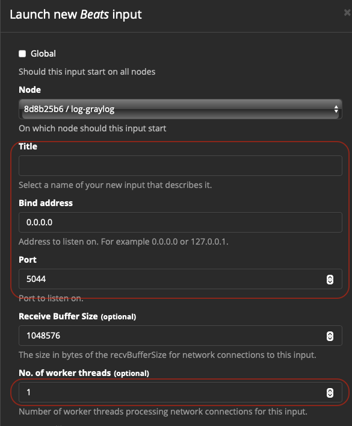Click the Receive Buffer Size field
The width and height of the screenshot is (352, 426).
click(180, 336)
